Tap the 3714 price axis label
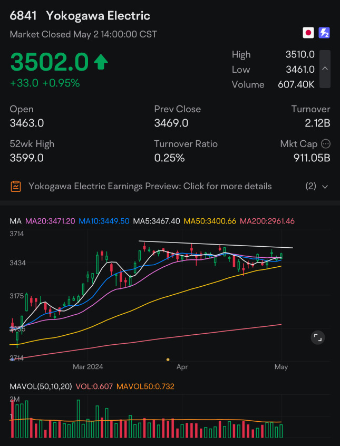This screenshot has height=446, width=340. tap(17, 234)
